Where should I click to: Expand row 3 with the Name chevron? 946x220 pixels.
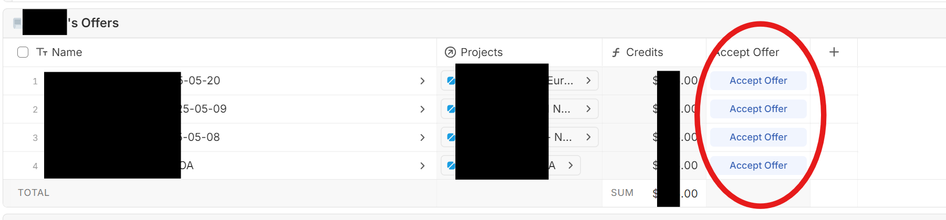click(422, 137)
